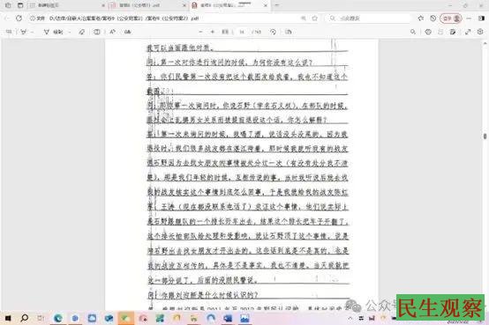Click the page number input field

(242, 32)
